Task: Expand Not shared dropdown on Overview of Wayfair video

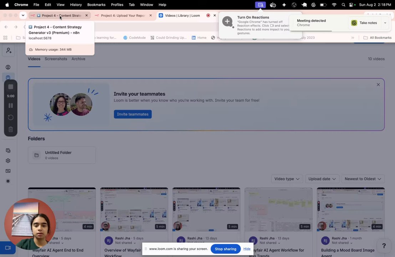Action: tap(126, 243)
